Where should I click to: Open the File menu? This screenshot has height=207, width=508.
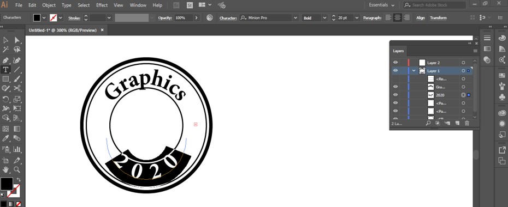[19, 5]
